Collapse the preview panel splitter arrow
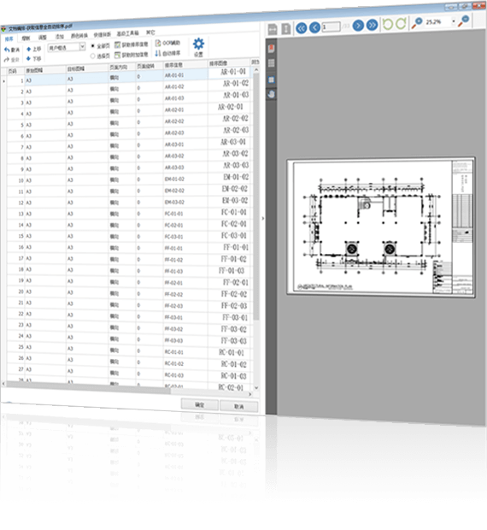This screenshot has height=530, width=487. (263, 218)
